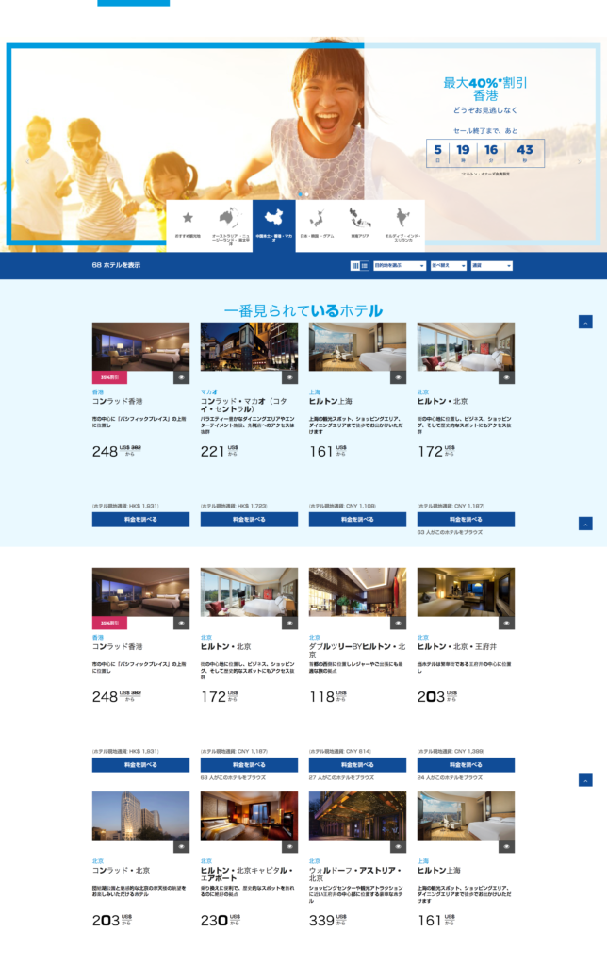The width and height of the screenshot is (607, 966).
Task: Click the 339 US$ price of ウォルドーフ・アストリア
Action: [328, 920]
